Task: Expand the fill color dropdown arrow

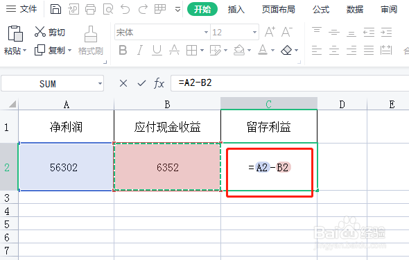Action: pos(249,50)
